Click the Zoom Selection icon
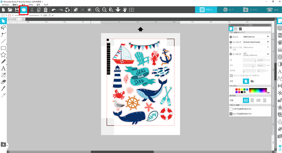 click(111, 10)
